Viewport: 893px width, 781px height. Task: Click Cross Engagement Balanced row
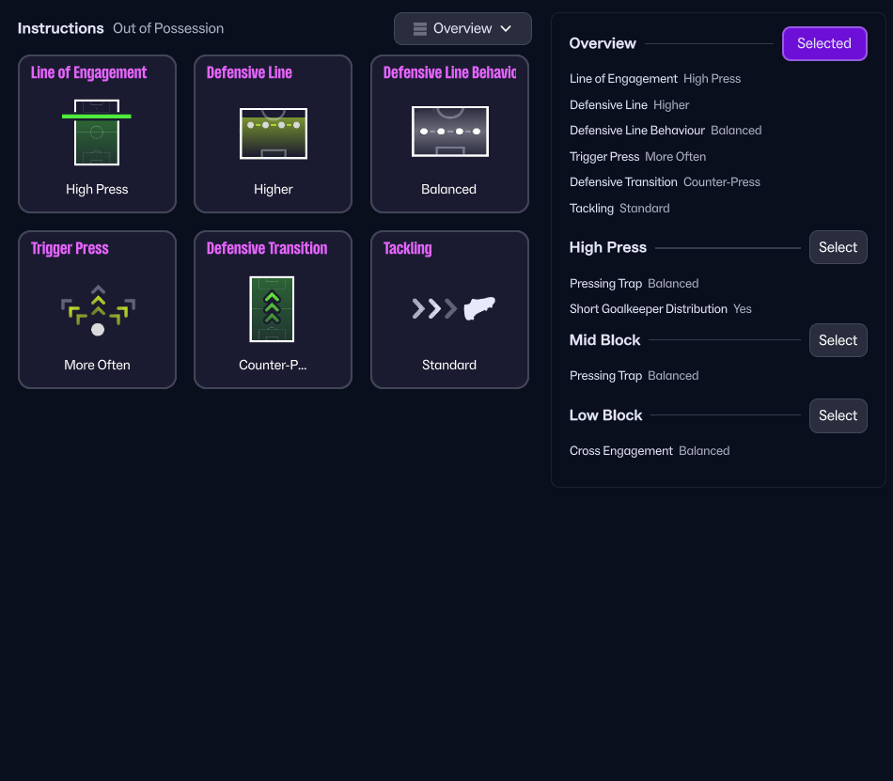(649, 451)
